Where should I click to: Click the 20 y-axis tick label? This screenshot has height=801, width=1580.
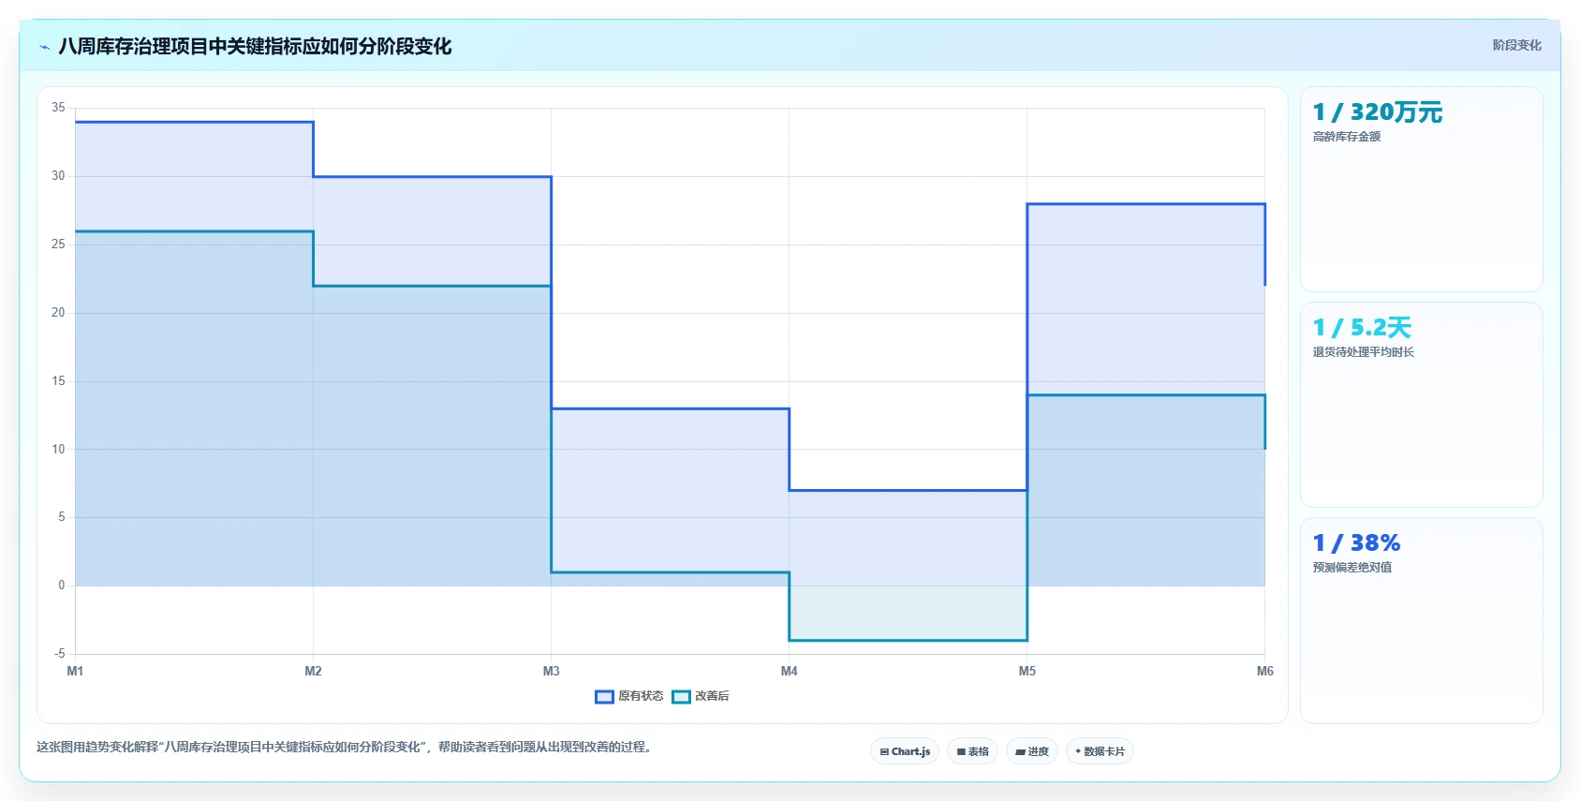pos(58,313)
